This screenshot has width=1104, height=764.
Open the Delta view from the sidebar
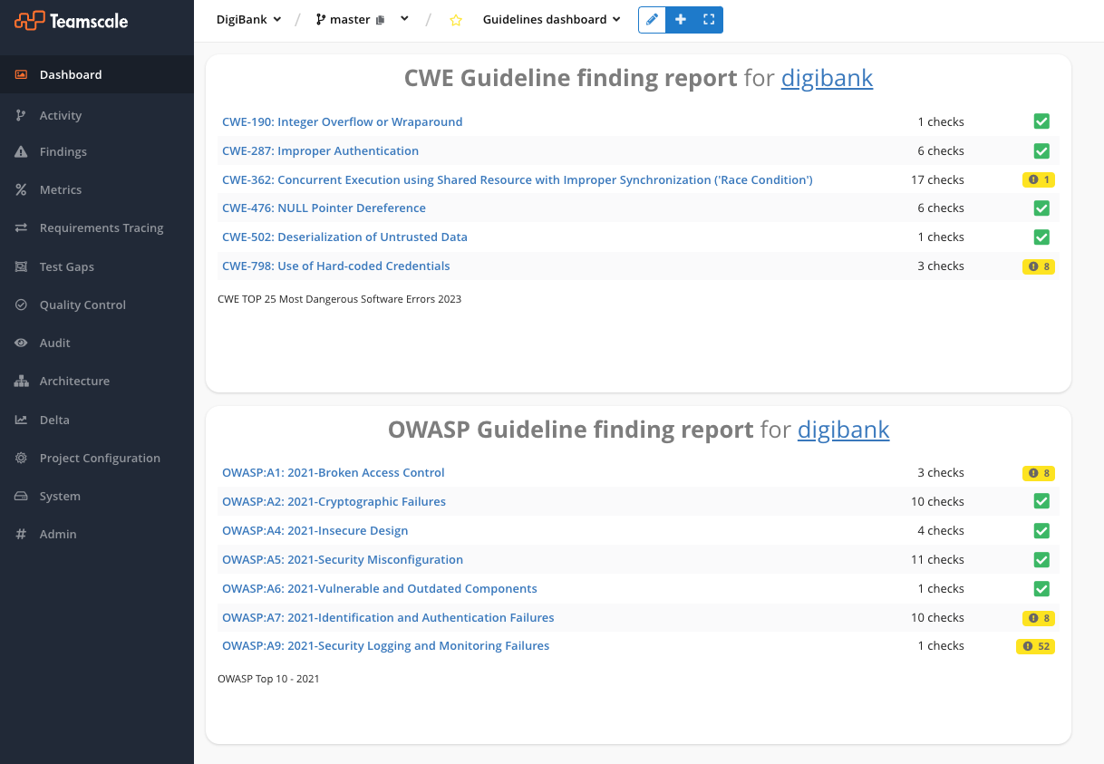pyautogui.click(x=22, y=420)
